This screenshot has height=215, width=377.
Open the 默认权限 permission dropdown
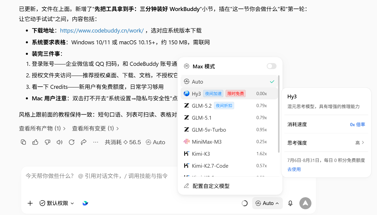pos(57,203)
